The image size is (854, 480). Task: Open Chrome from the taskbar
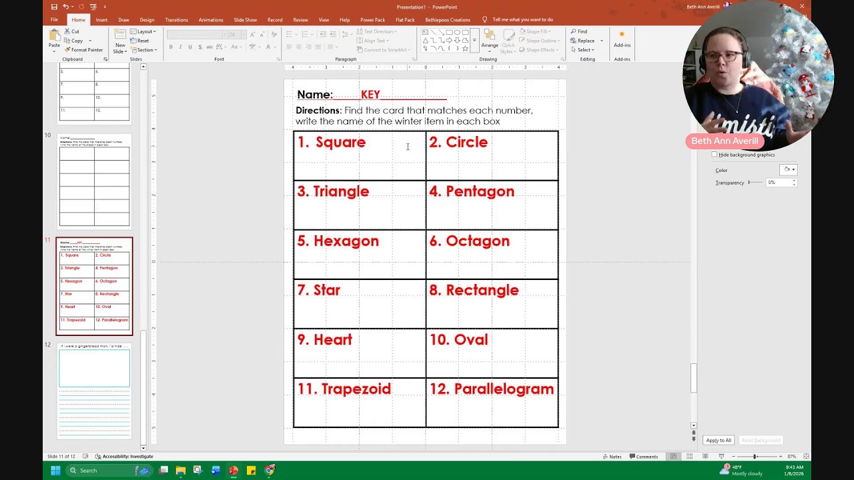tap(269, 470)
